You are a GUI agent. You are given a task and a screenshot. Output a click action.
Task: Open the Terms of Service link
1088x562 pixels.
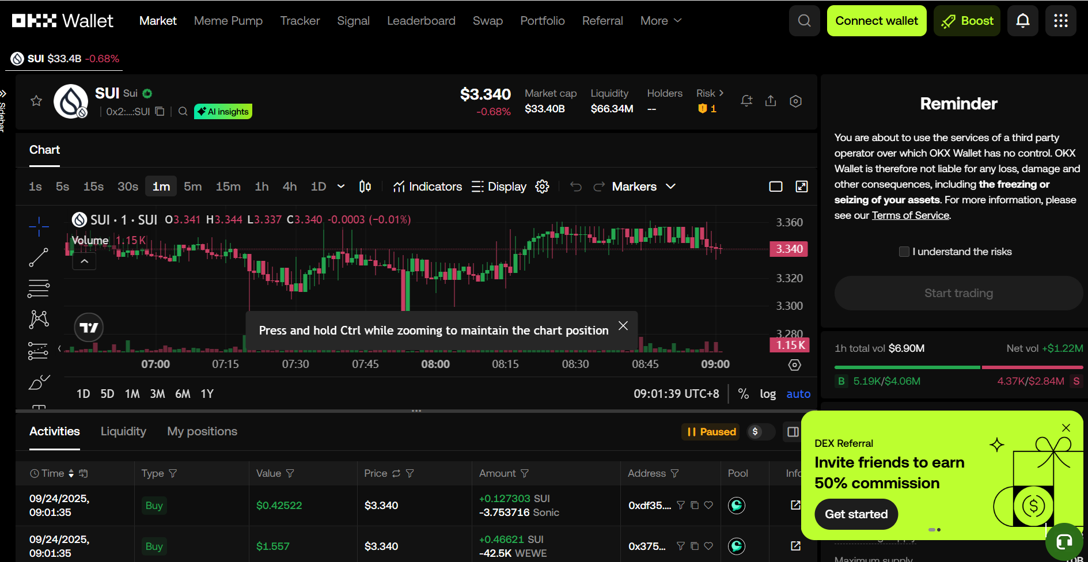910,215
